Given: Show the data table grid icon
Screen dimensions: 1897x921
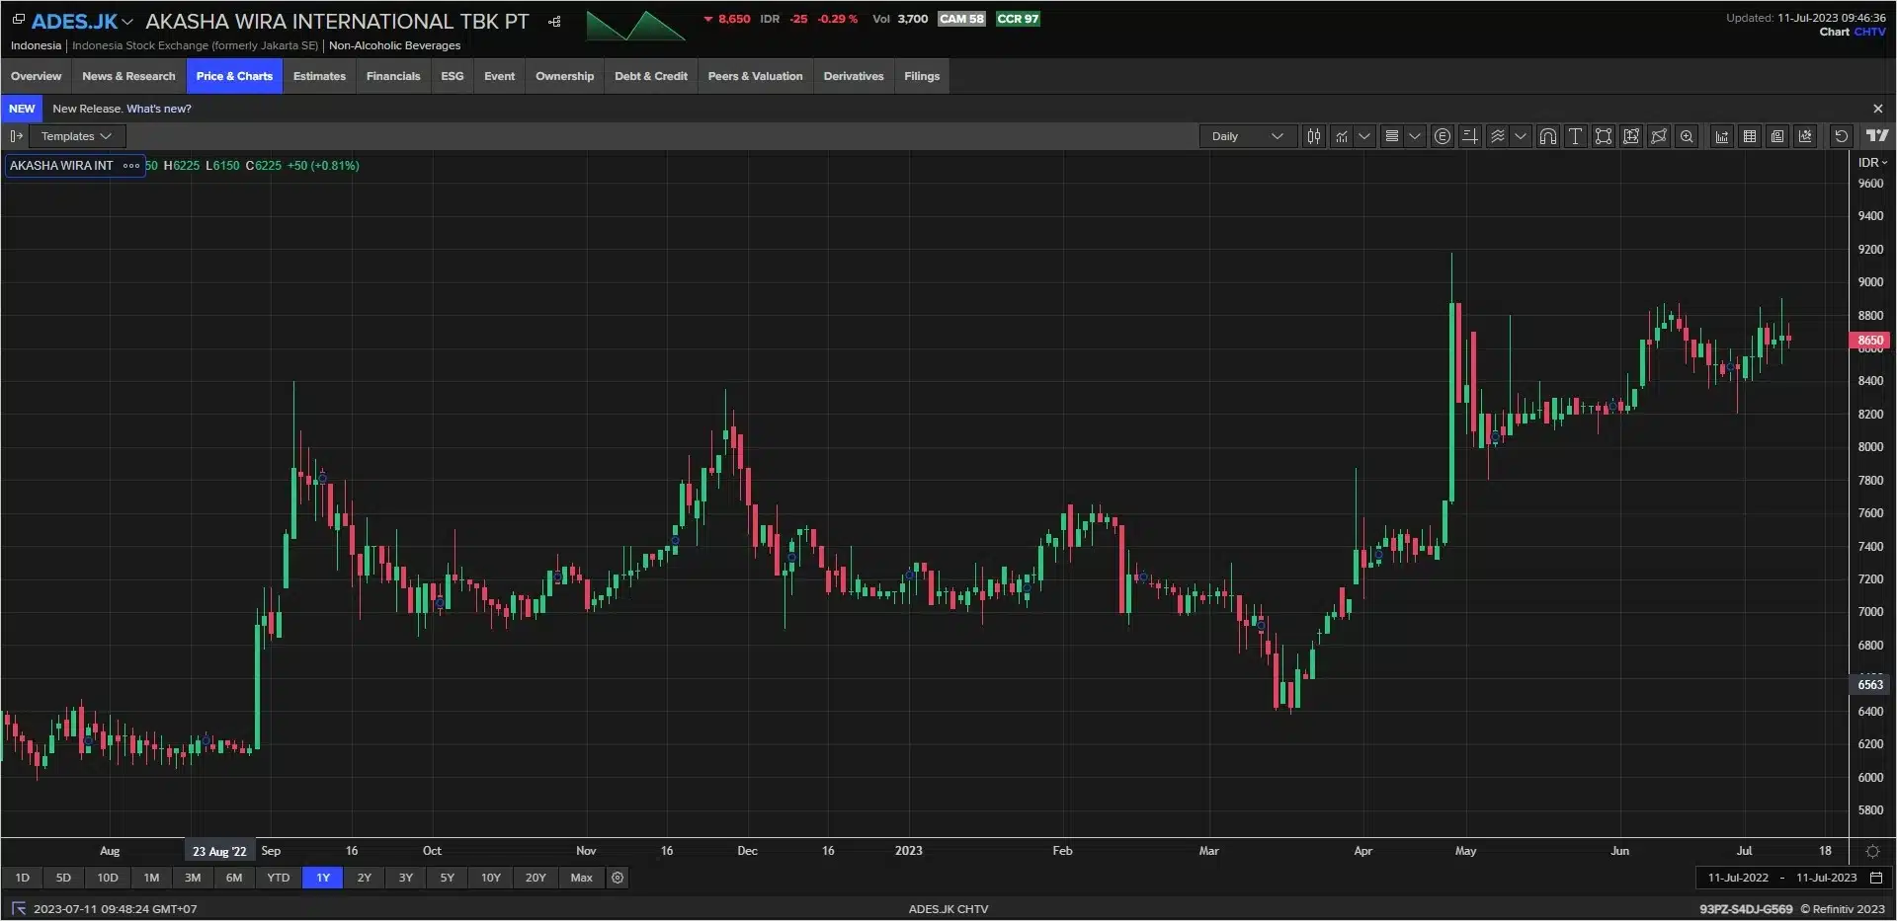Looking at the screenshot, I should (x=1750, y=136).
